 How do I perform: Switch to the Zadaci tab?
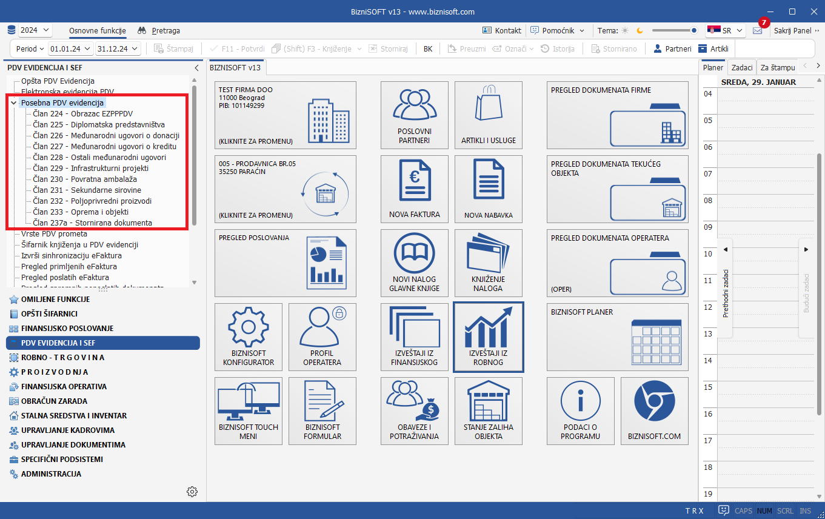click(741, 67)
